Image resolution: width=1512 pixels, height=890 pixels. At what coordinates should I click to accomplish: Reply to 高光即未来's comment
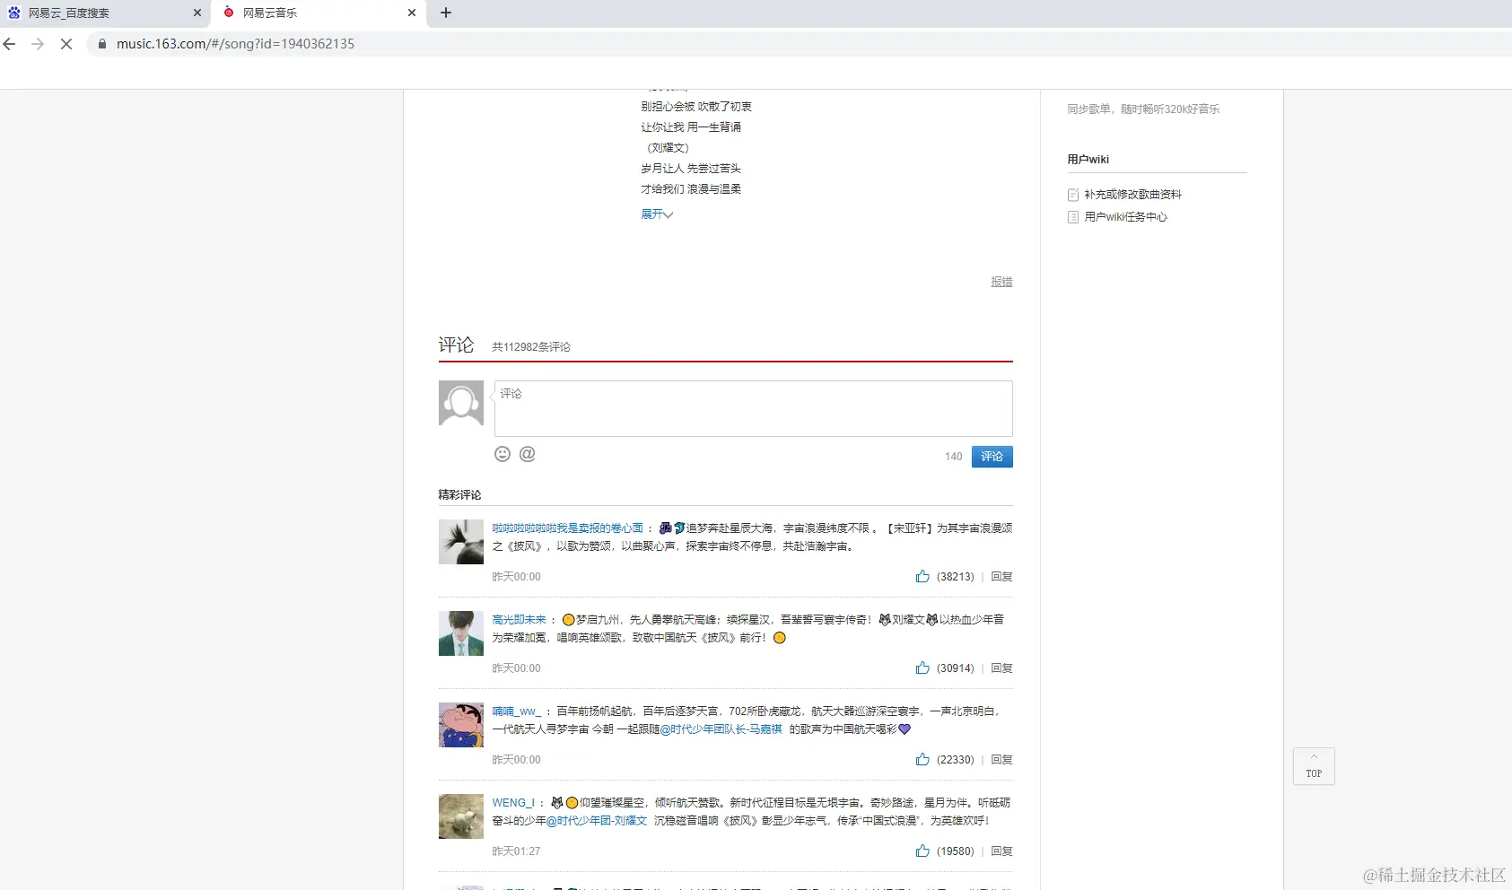(1001, 668)
